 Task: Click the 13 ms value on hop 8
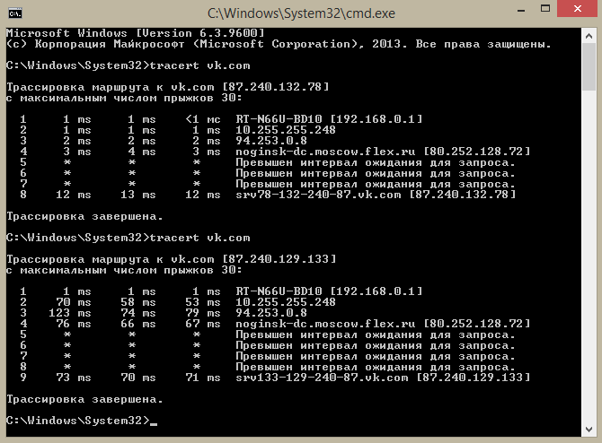138,195
